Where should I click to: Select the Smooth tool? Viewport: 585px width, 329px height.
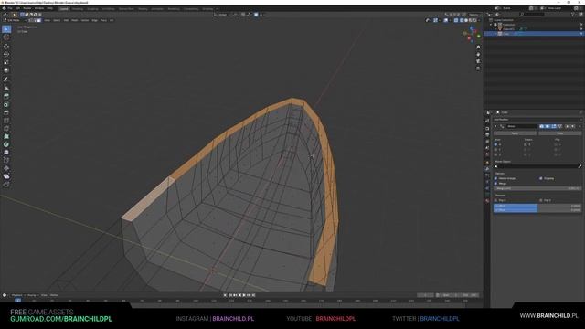point(6,153)
